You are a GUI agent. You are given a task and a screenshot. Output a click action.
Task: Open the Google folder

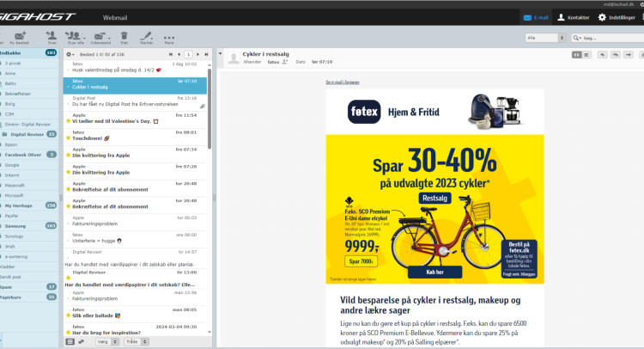pyautogui.click(x=28, y=165)
